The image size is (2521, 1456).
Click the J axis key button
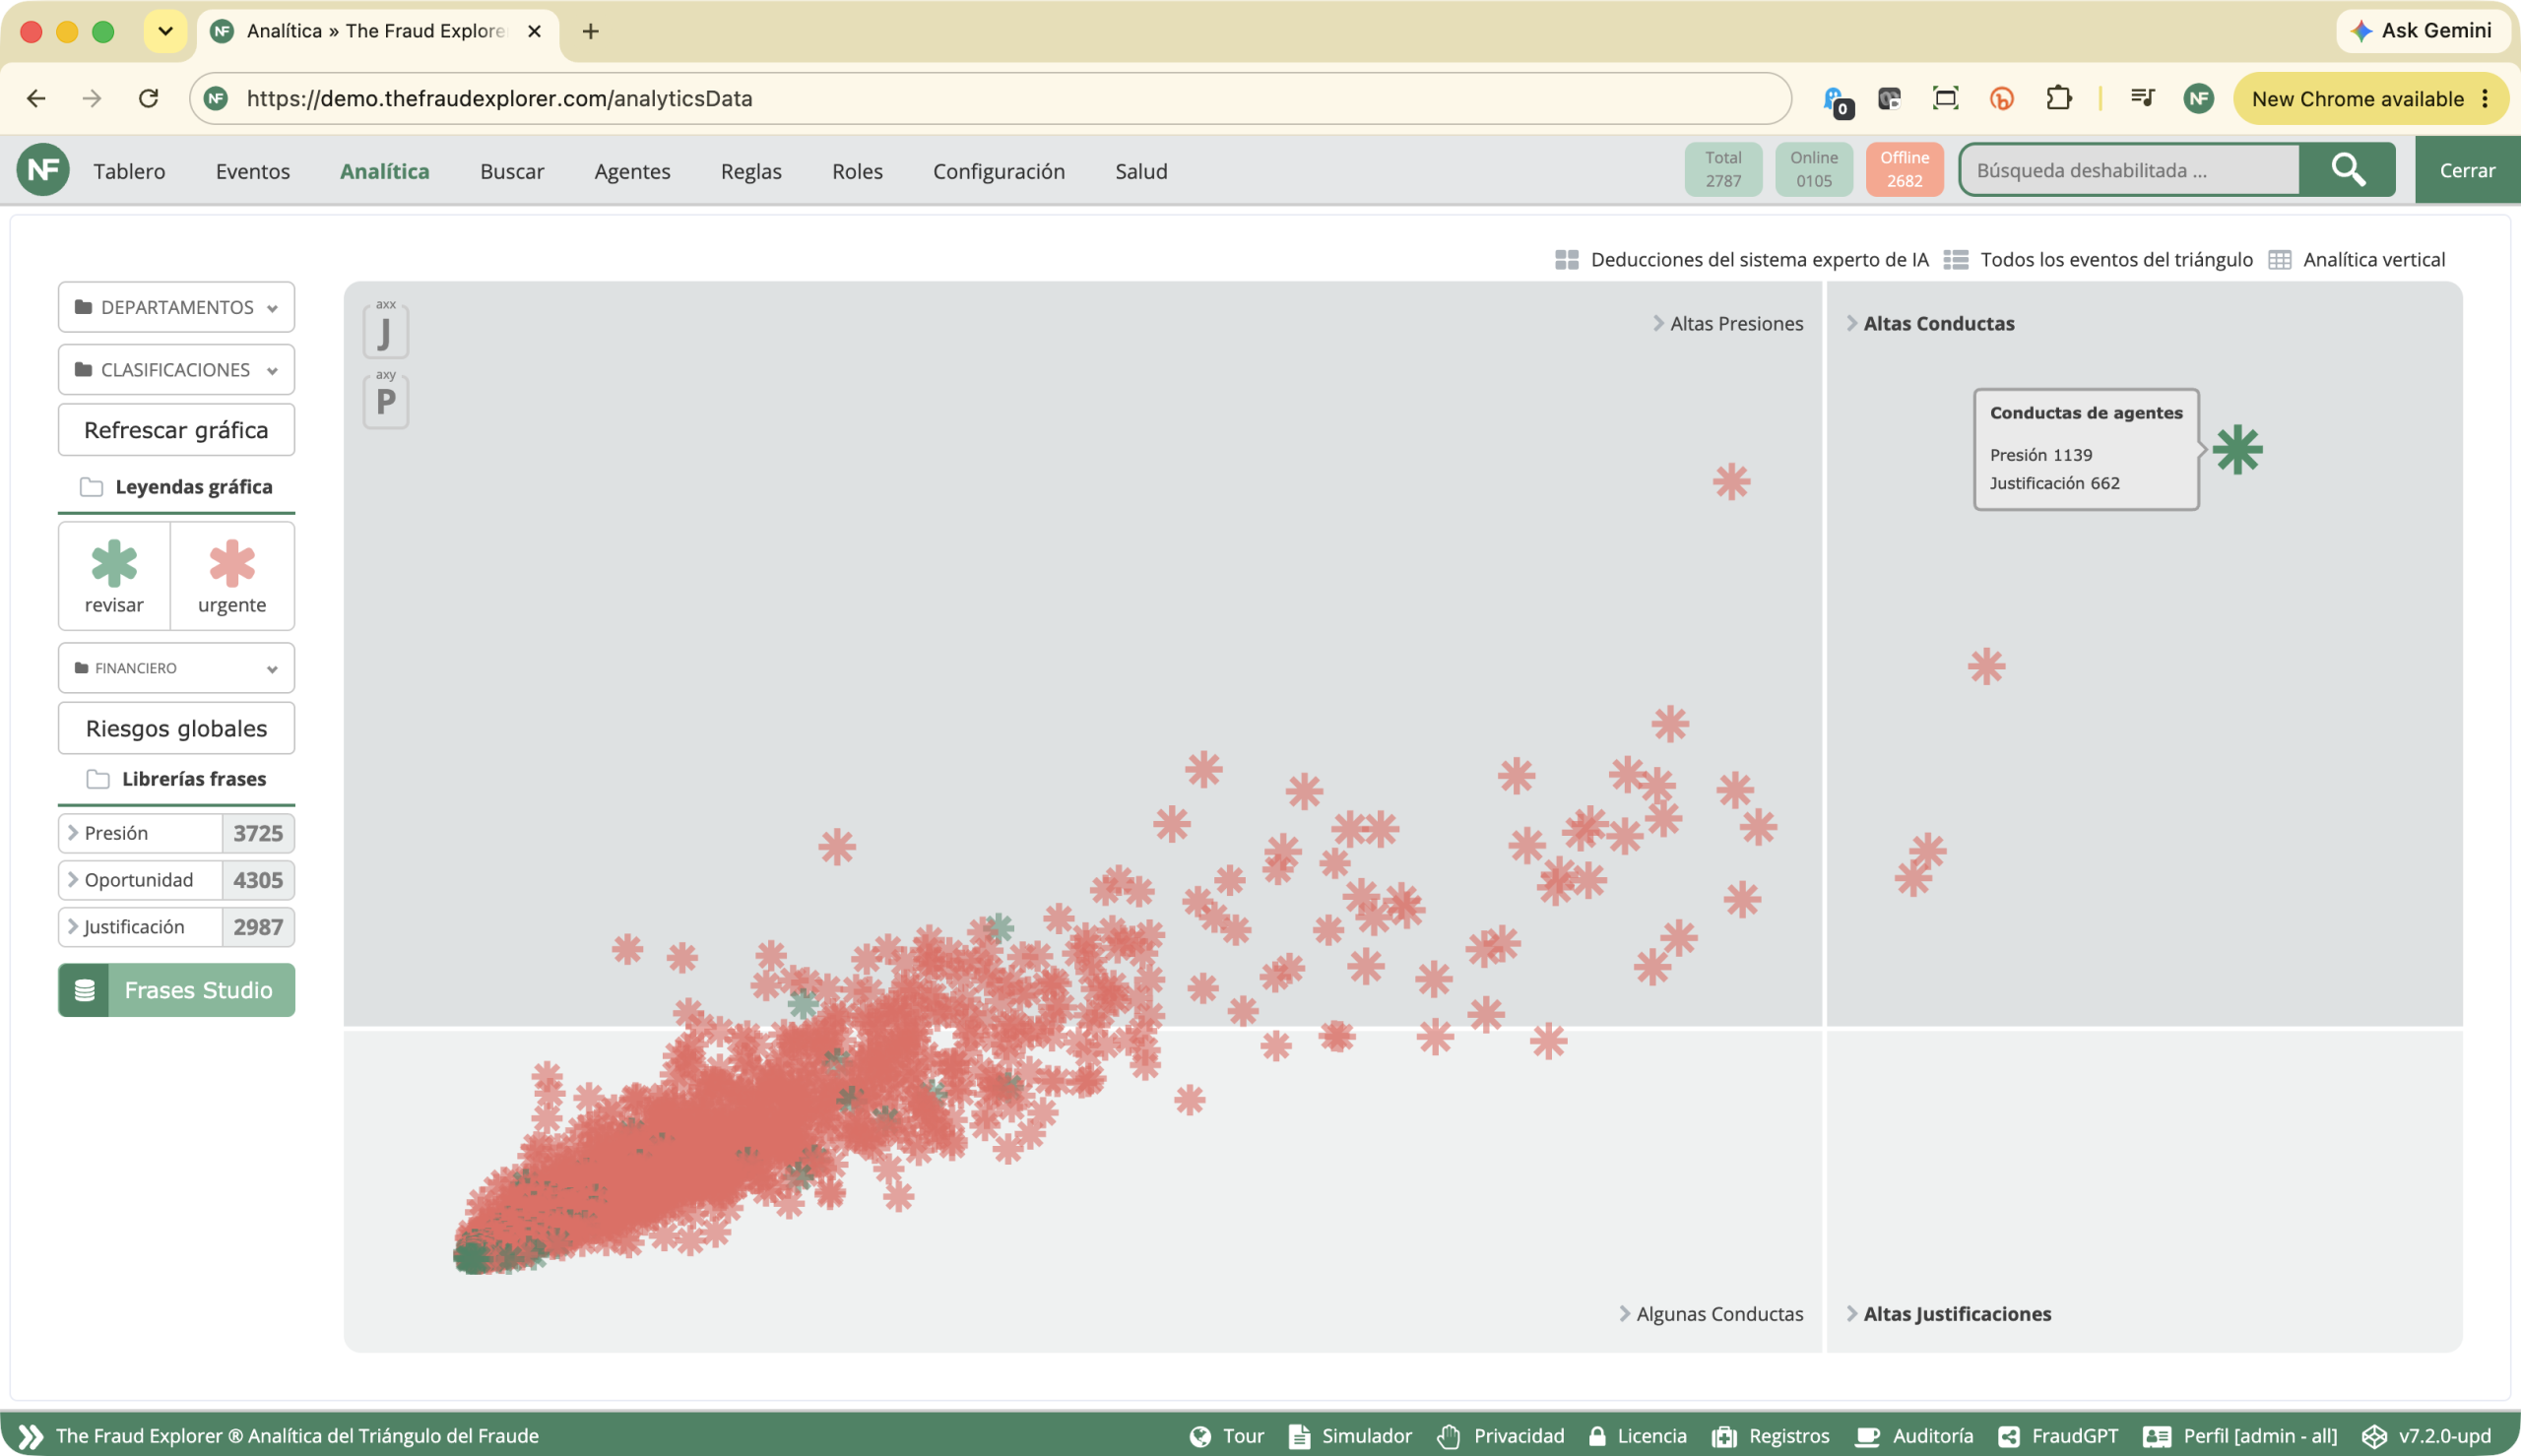386,331
